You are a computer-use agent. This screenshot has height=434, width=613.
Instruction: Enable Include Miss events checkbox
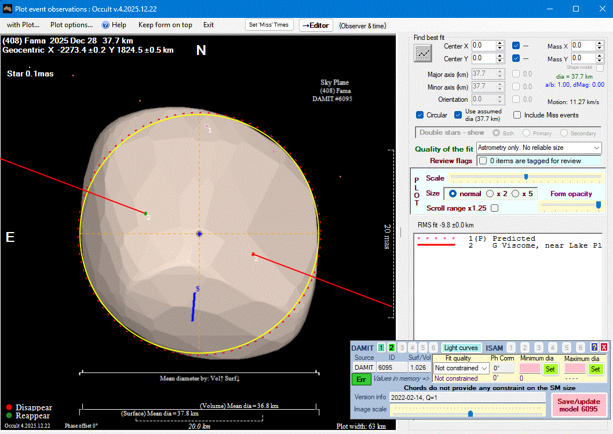point(517,115)
